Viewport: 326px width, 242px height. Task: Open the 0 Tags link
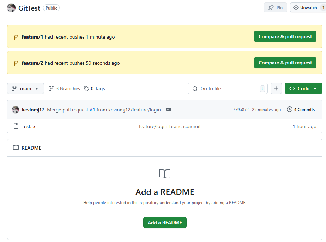pos(95,88)
